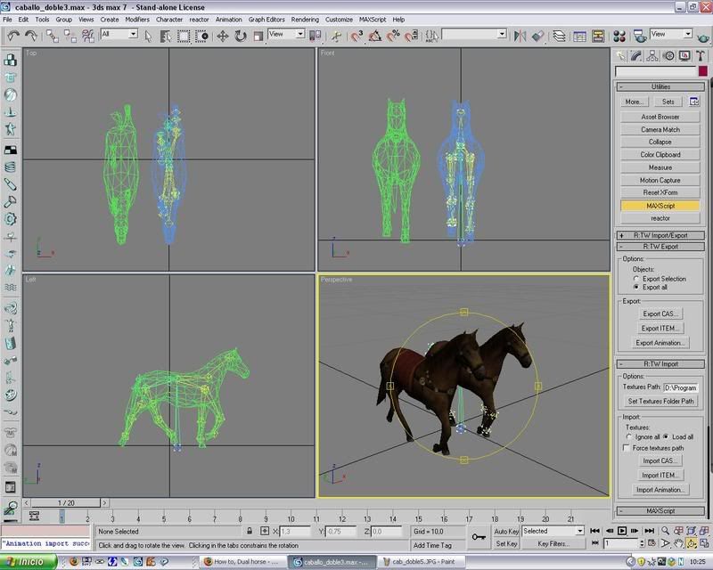Click the Mirror Selected Objects icon
This screenshot has width=713, height=570.
coord(520,36)
